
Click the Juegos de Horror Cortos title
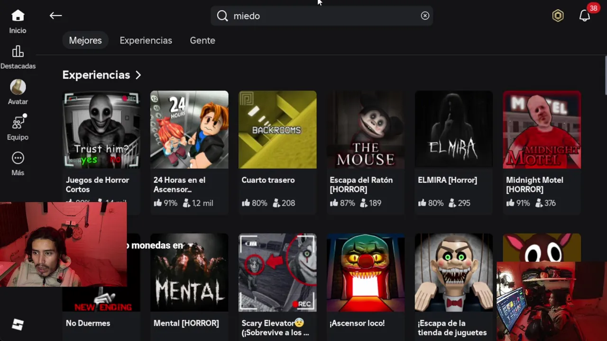point(97,185)
